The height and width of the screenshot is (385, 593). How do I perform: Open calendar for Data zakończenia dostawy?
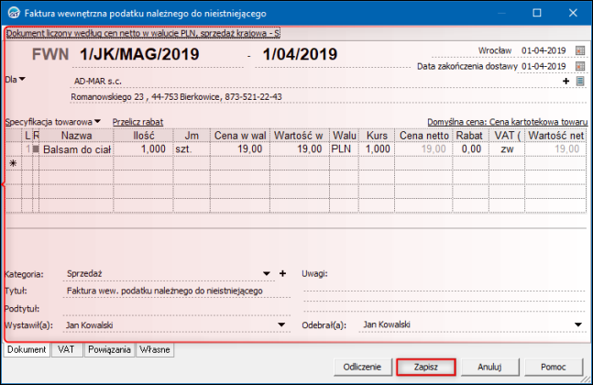580,66
